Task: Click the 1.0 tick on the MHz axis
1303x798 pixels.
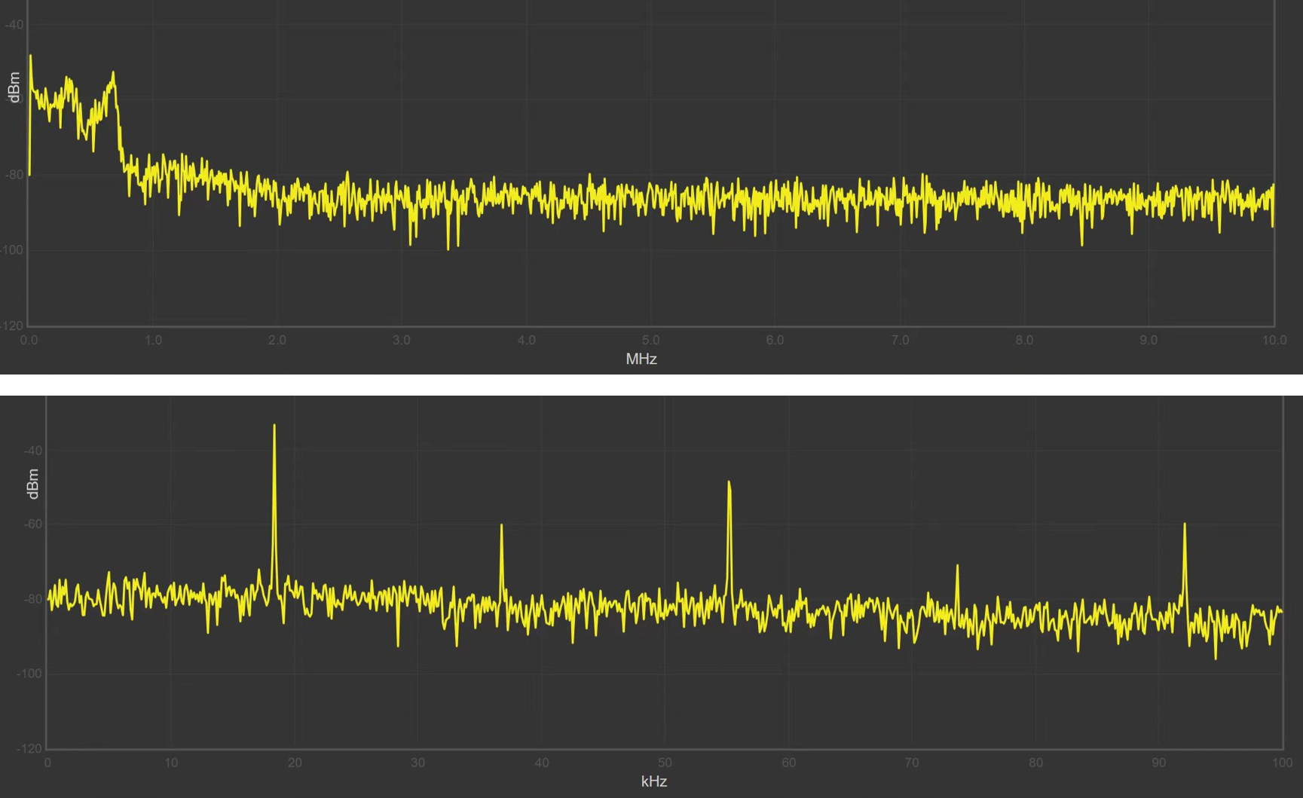Action: pos(153,341)
